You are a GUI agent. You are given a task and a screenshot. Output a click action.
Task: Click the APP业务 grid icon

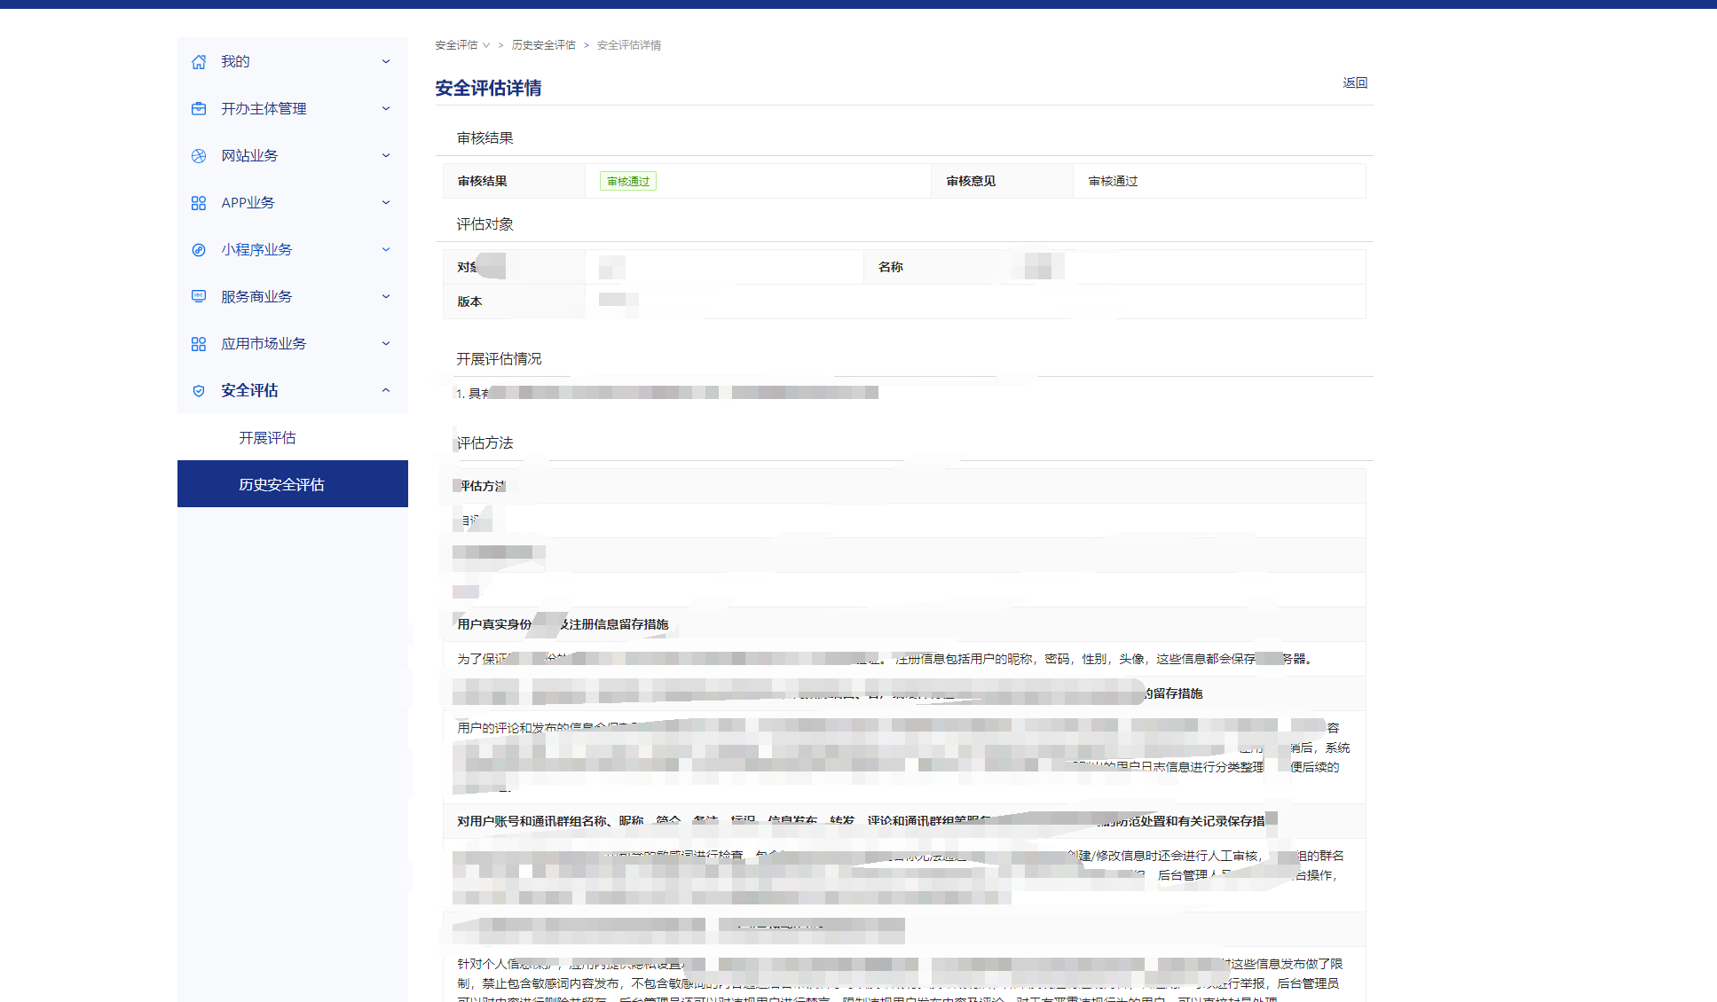pos(199,203)
